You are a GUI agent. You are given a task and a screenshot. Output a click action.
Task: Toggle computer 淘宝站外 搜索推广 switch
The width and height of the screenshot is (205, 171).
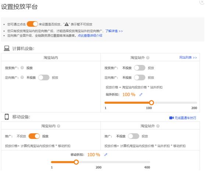pos(139,68)
